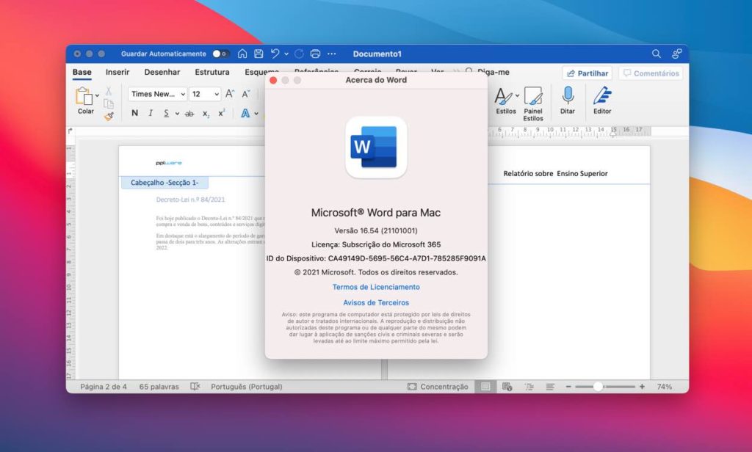The width and height of the screenshot is (752, 452).
Task: Switch to the Inserir tab
Action: [117, 72]
